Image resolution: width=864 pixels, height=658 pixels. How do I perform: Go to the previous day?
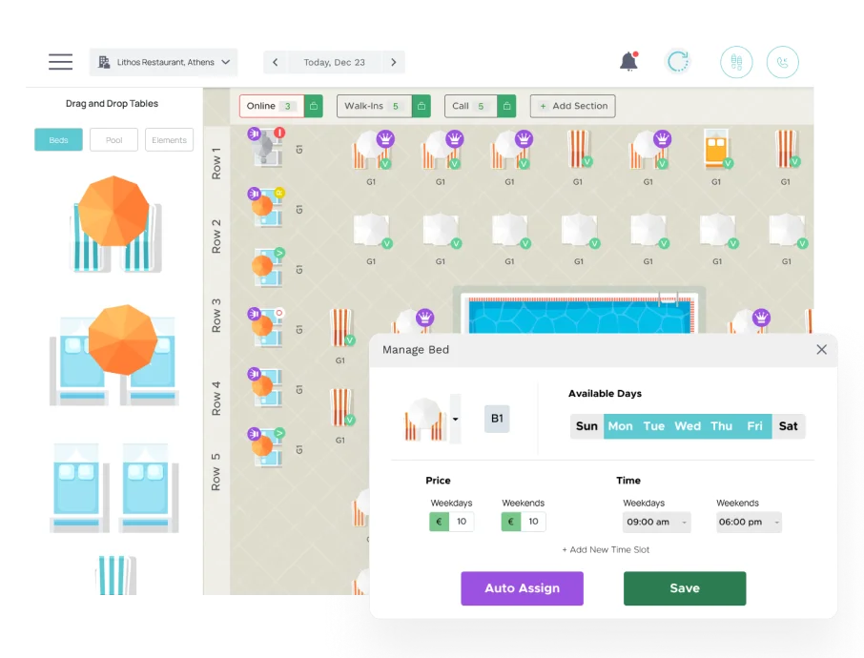click(x=275, y=62)
